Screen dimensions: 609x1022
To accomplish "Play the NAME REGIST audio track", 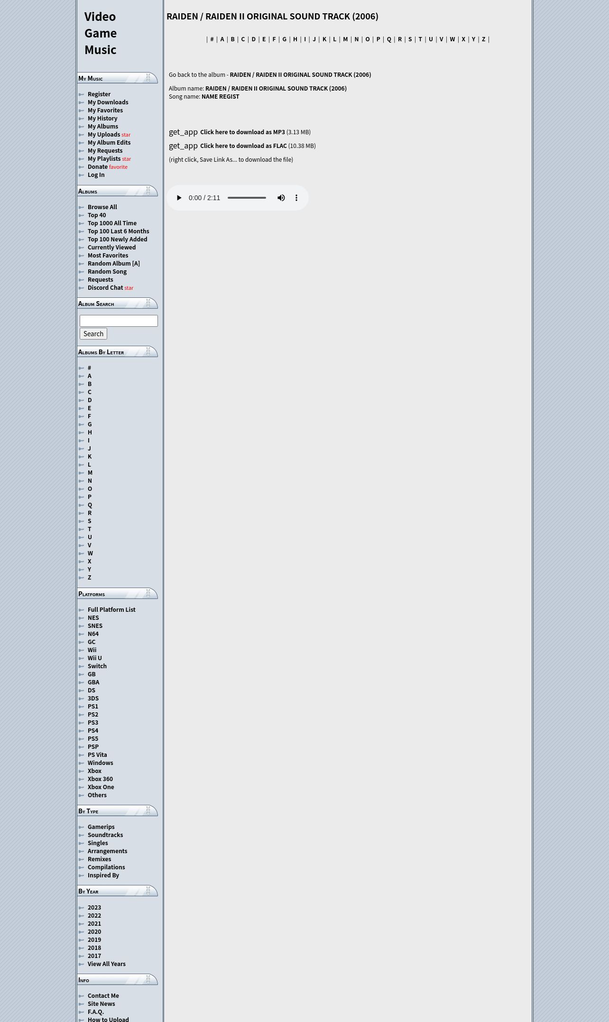I will coord(179,198).
